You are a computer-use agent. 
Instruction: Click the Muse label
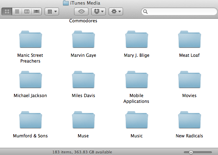[83, 136]
